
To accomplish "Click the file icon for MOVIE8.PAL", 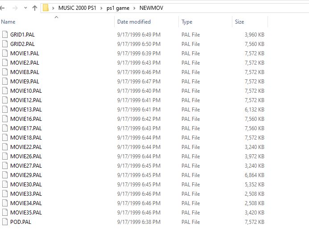I will 5,72.
